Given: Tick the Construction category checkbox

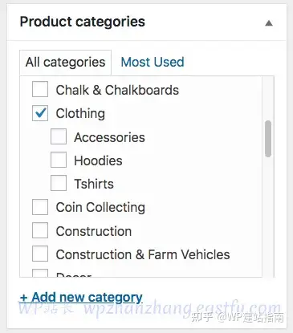Looking at the screenshot, I should [40, 230].
